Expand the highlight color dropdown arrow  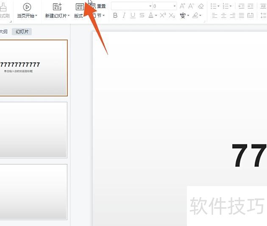(200, 16)
